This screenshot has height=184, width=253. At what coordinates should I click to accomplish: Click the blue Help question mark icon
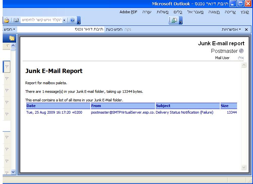(72, 20)
